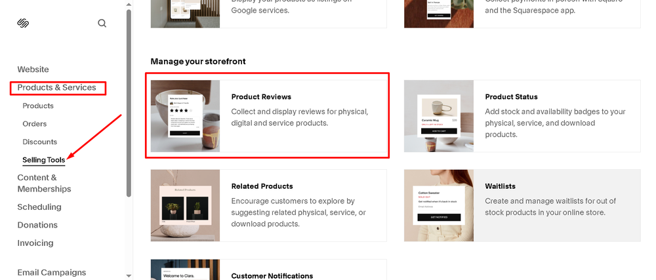Viewport: 656px width, 280px height.
Task: Open the Invoicing menu item
Action: 35,243
